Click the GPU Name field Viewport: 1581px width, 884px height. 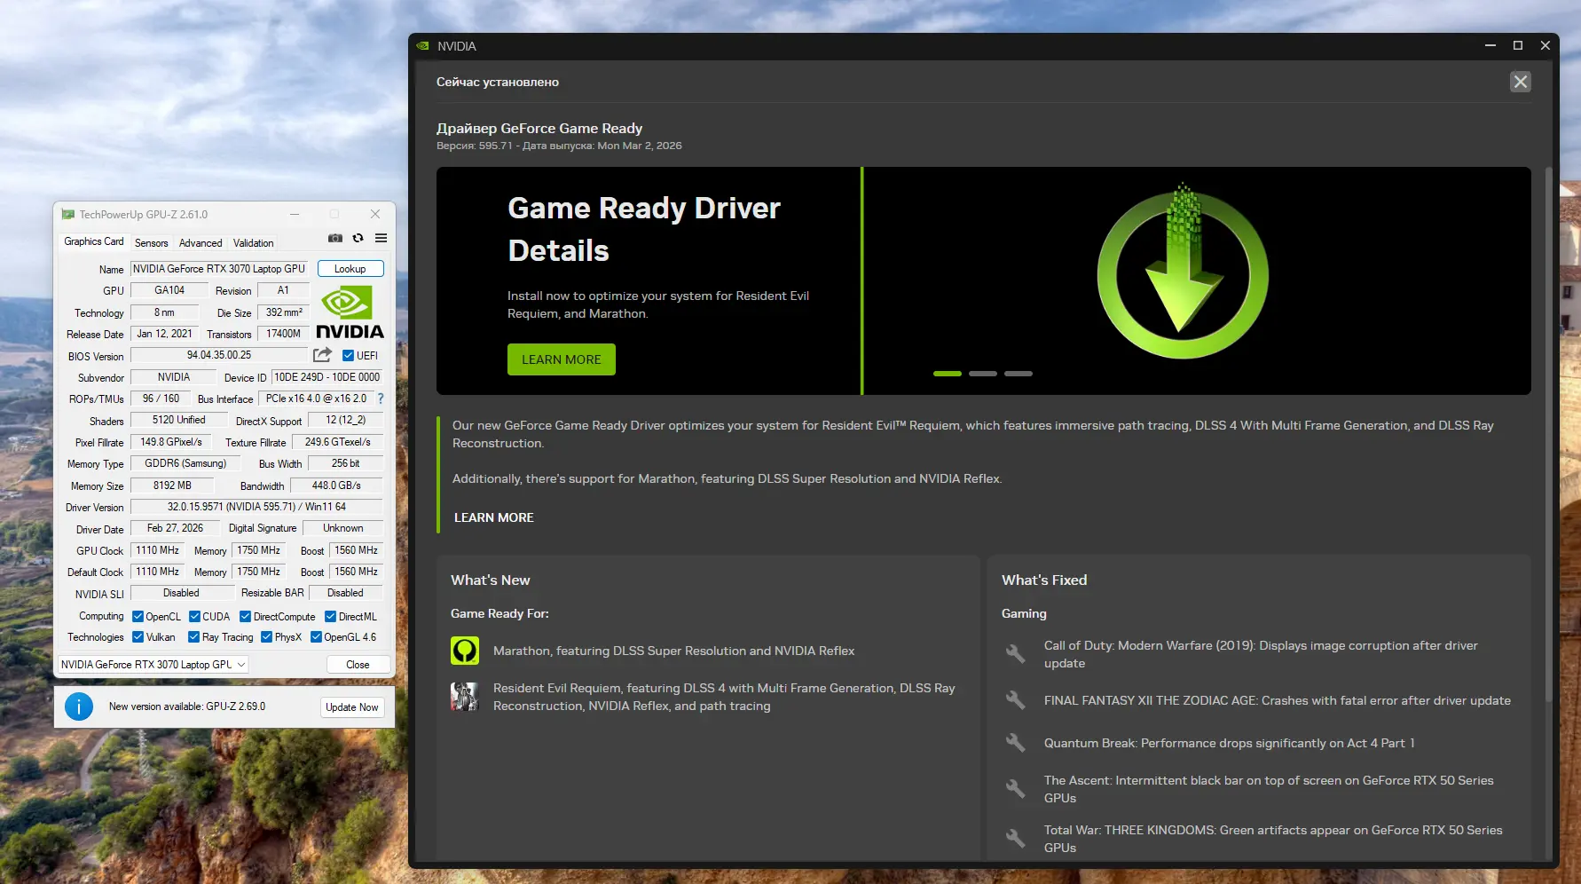[220, 269]
